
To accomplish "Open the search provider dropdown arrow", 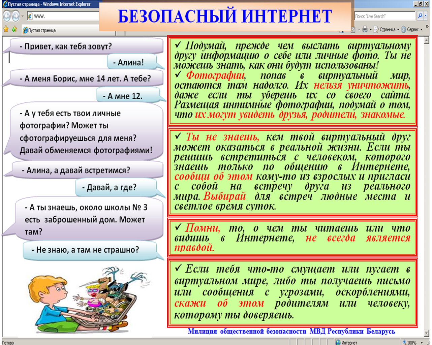I will (426, 15).
